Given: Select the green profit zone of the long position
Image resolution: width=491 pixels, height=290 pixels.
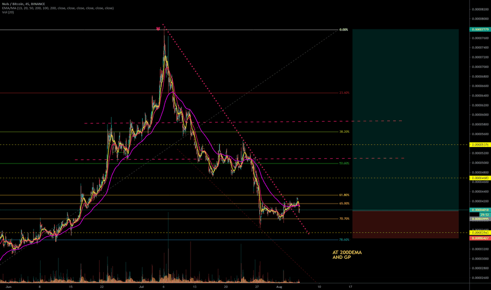Looking at the screenshot, I should coord(406,120).
